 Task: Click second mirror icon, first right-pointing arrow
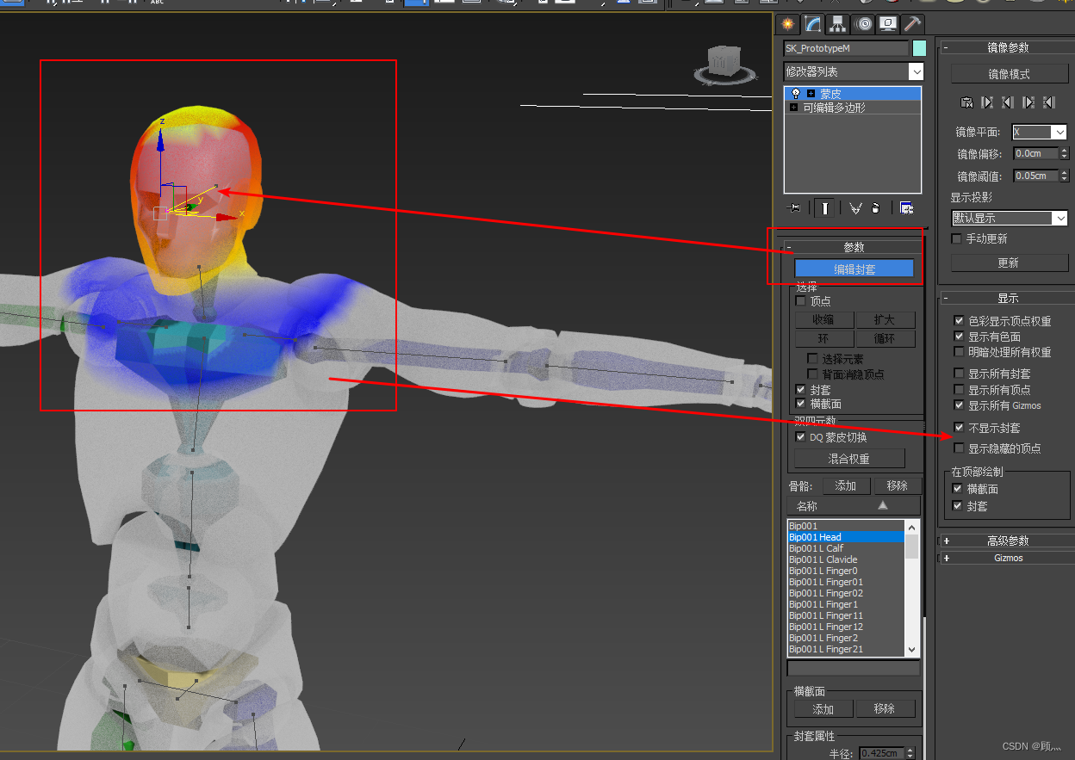click(987, 102)
